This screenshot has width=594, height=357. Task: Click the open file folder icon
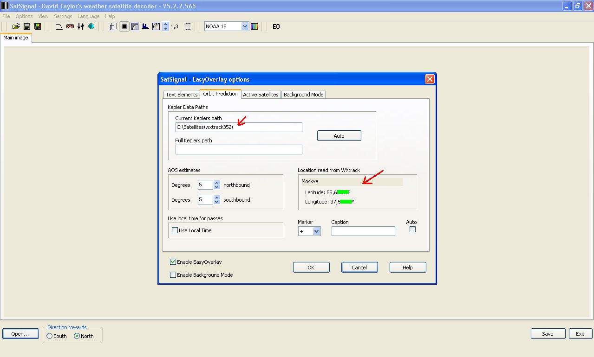[x=16, y=26]
